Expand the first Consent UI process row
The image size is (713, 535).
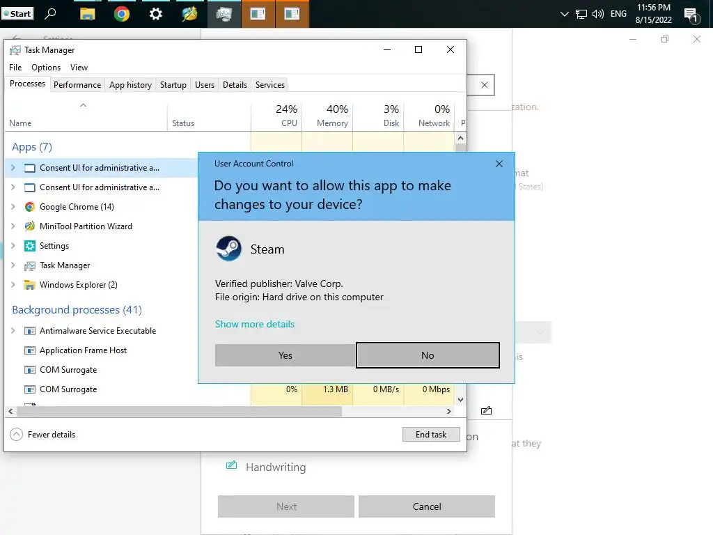[13, 168]
